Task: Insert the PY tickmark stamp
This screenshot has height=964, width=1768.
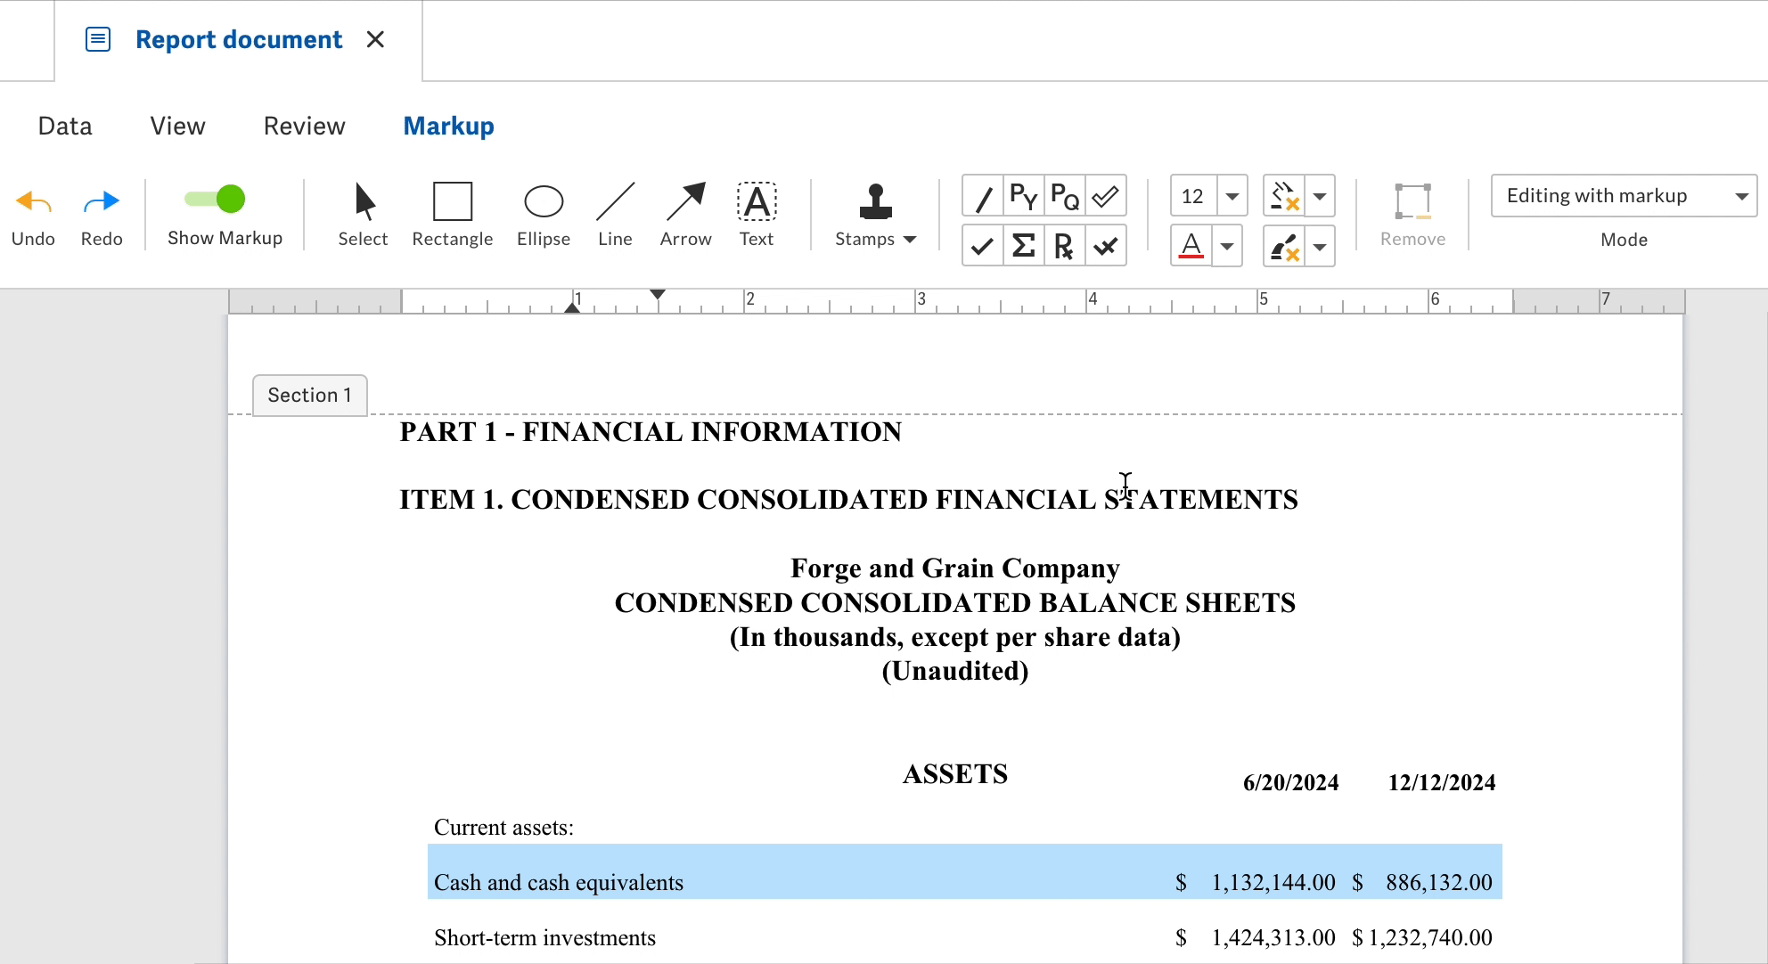Action: pyautogui.click(x=1023, y=196)
